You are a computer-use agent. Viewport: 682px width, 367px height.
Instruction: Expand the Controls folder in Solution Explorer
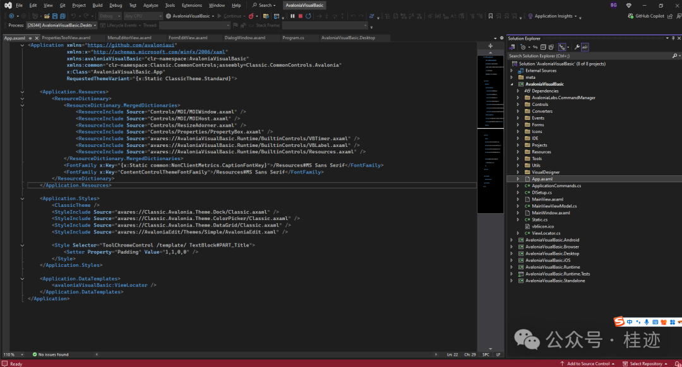click(518, 104)
